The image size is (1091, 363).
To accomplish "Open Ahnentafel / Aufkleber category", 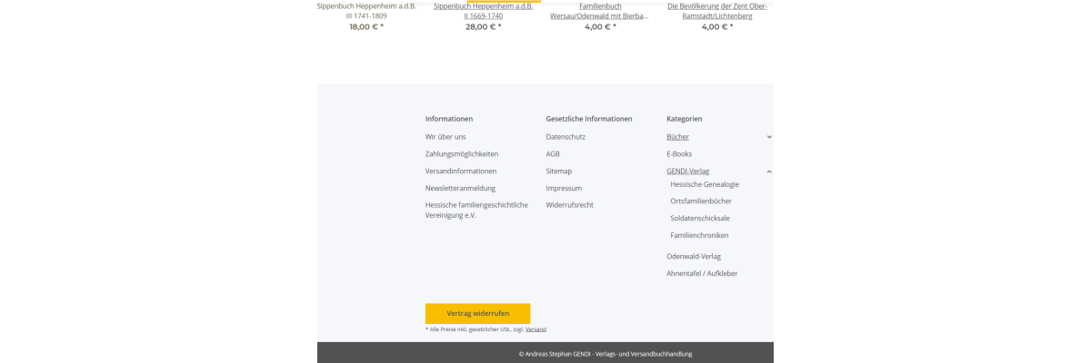I will click(702, 274).
